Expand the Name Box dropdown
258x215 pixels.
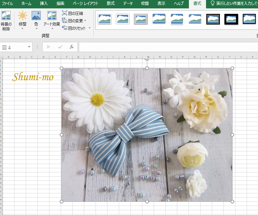pyautogui.click(x=29, y=47)
